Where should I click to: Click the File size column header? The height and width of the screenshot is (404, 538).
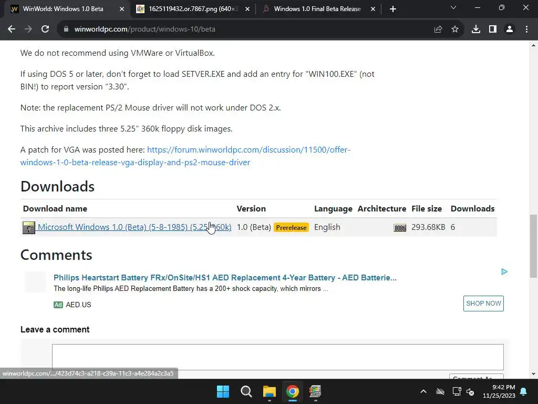pyautogui.click(x=427, y=208)
